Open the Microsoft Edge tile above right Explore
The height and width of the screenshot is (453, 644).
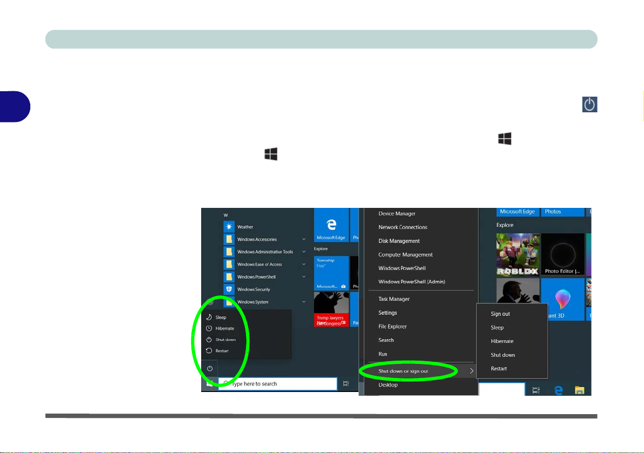pyautogui.click(x=518, y=212)
